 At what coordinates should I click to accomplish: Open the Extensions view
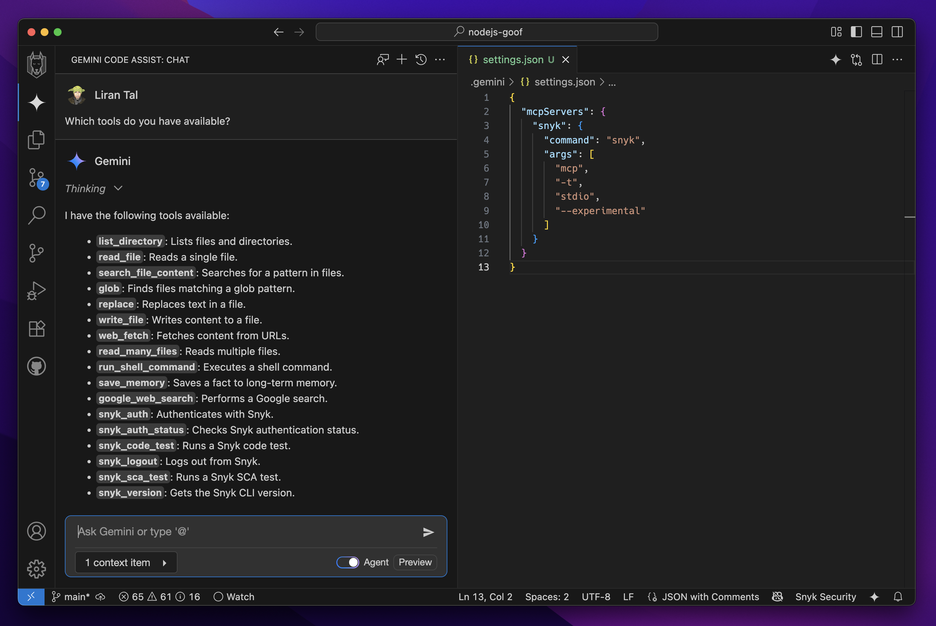tap(36, 329)
